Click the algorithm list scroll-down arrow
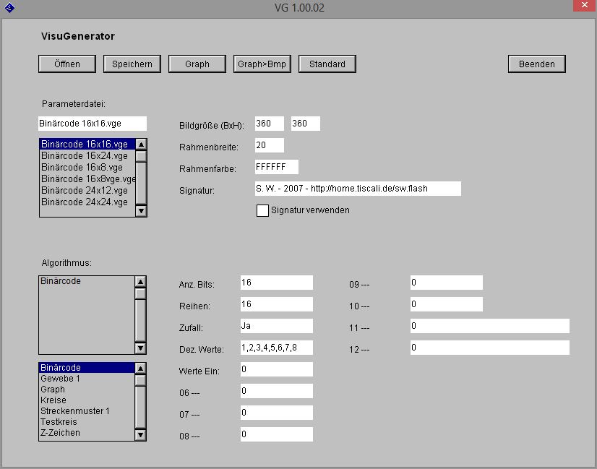The width and height of the screenshot is (597, 469). [142, 434]
